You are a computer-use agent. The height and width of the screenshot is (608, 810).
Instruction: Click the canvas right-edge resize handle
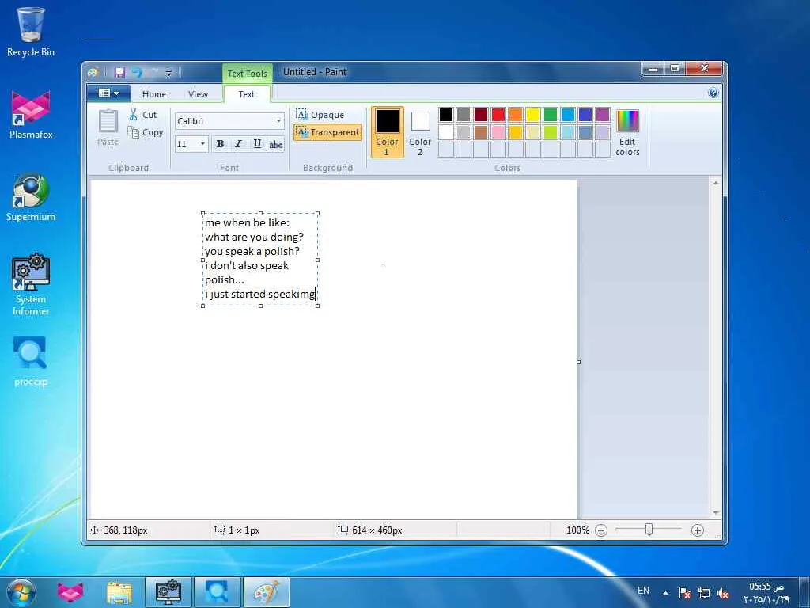click(578, 362)
